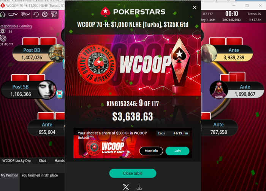The image size is (266, 191).
Task: Switch to the Chat tab
Action: coord(43,161)
